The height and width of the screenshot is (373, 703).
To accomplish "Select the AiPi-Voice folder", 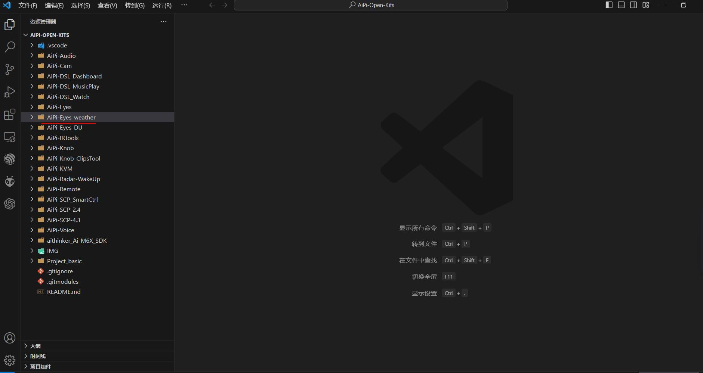I will click(98, 230).
